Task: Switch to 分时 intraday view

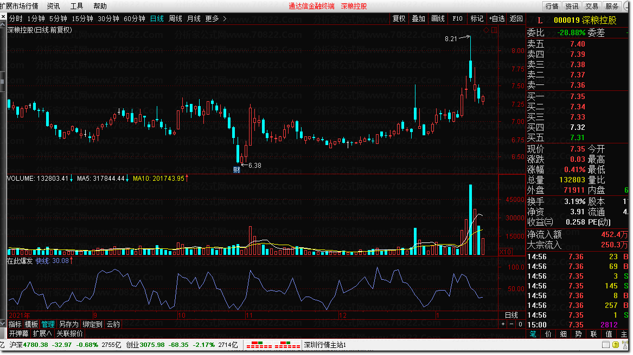Action: click(x=16, y=18)
